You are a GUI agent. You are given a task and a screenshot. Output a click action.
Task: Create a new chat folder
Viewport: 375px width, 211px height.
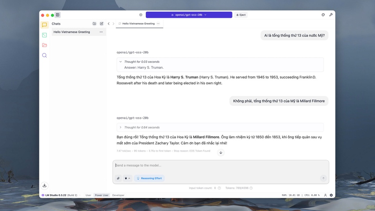(x=94, y=24)
